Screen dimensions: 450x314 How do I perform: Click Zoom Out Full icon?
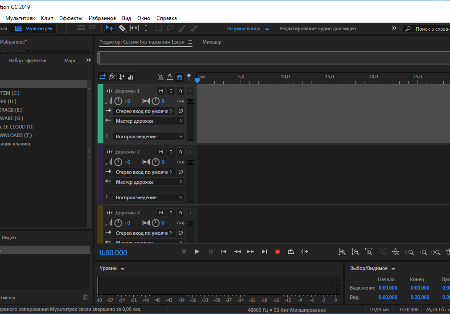tap(396, 252)
